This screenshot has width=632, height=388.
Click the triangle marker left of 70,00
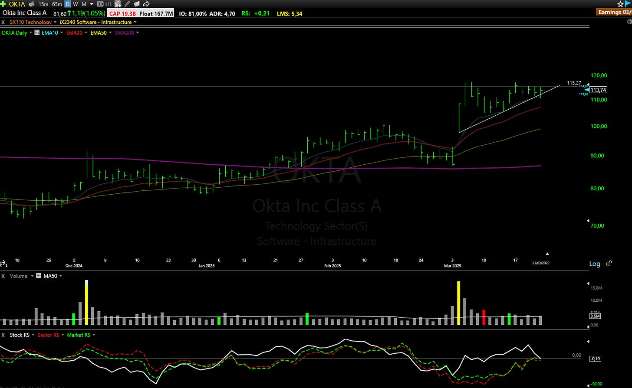point(588,221)
